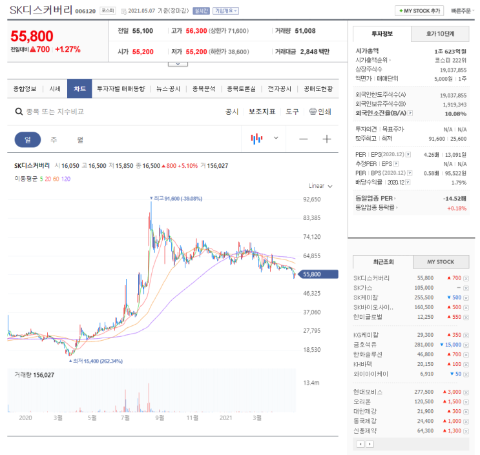Open 한화솔루션 stock link
Screen dimensions: 480x455
(368, 355)
